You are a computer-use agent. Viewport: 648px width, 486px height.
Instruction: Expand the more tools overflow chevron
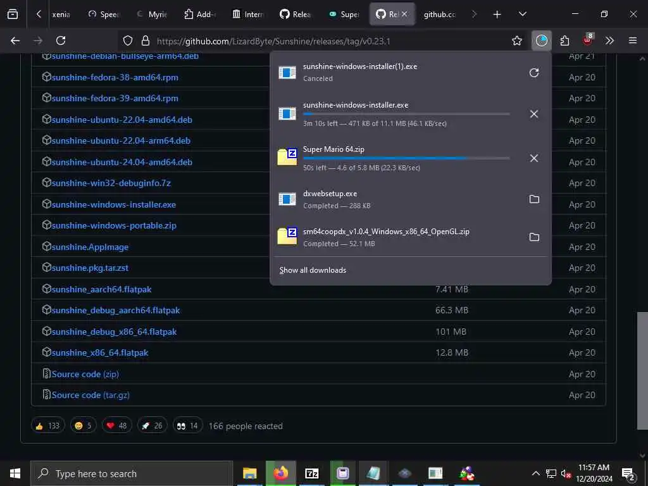coord(609,40)
